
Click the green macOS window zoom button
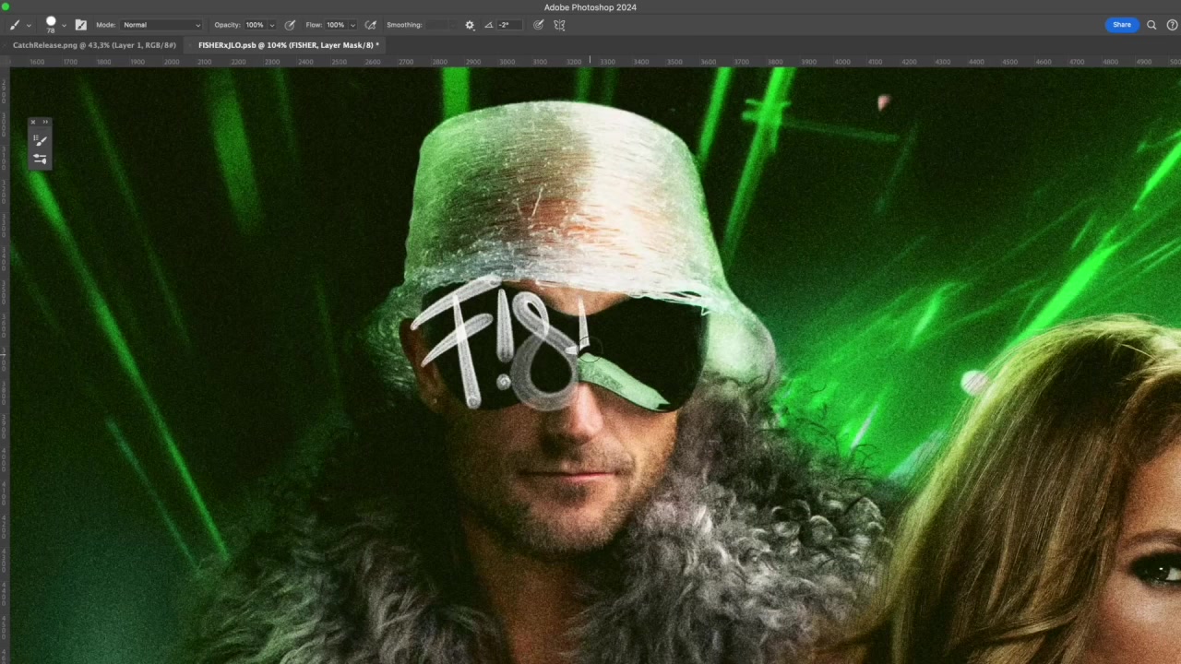pyautogui.click(x=6, y=7)
